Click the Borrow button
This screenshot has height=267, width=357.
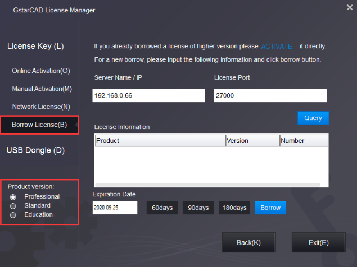tap(270, 208)
